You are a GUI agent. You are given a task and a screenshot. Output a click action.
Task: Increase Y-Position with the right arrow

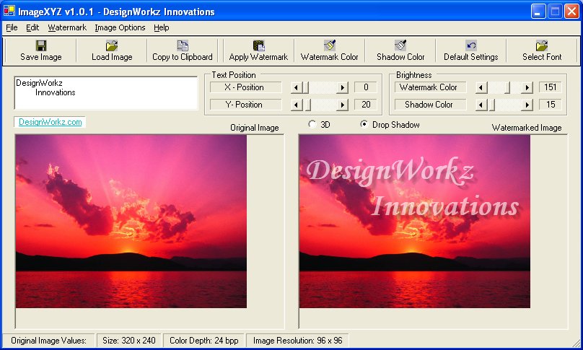[342, 105]
